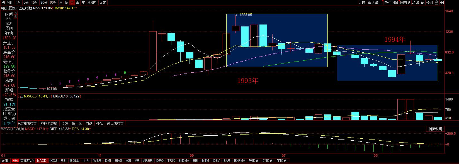This screenshot has width=459, height=164.
Task: Open the bottom indicator 设置 settings
Action: pyautogui.click(x=5, y=161)
